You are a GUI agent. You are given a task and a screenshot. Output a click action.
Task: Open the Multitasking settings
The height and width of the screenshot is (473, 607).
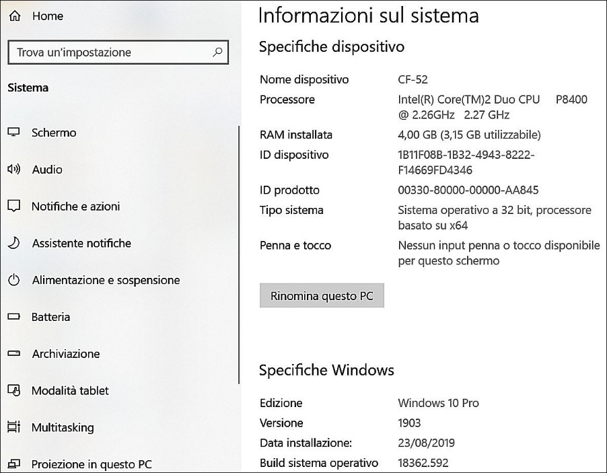tap(63, 427)
